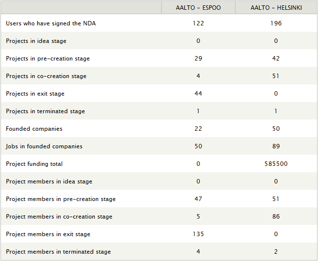Click Espoo value 4 in members terminated row

(198, 252)
